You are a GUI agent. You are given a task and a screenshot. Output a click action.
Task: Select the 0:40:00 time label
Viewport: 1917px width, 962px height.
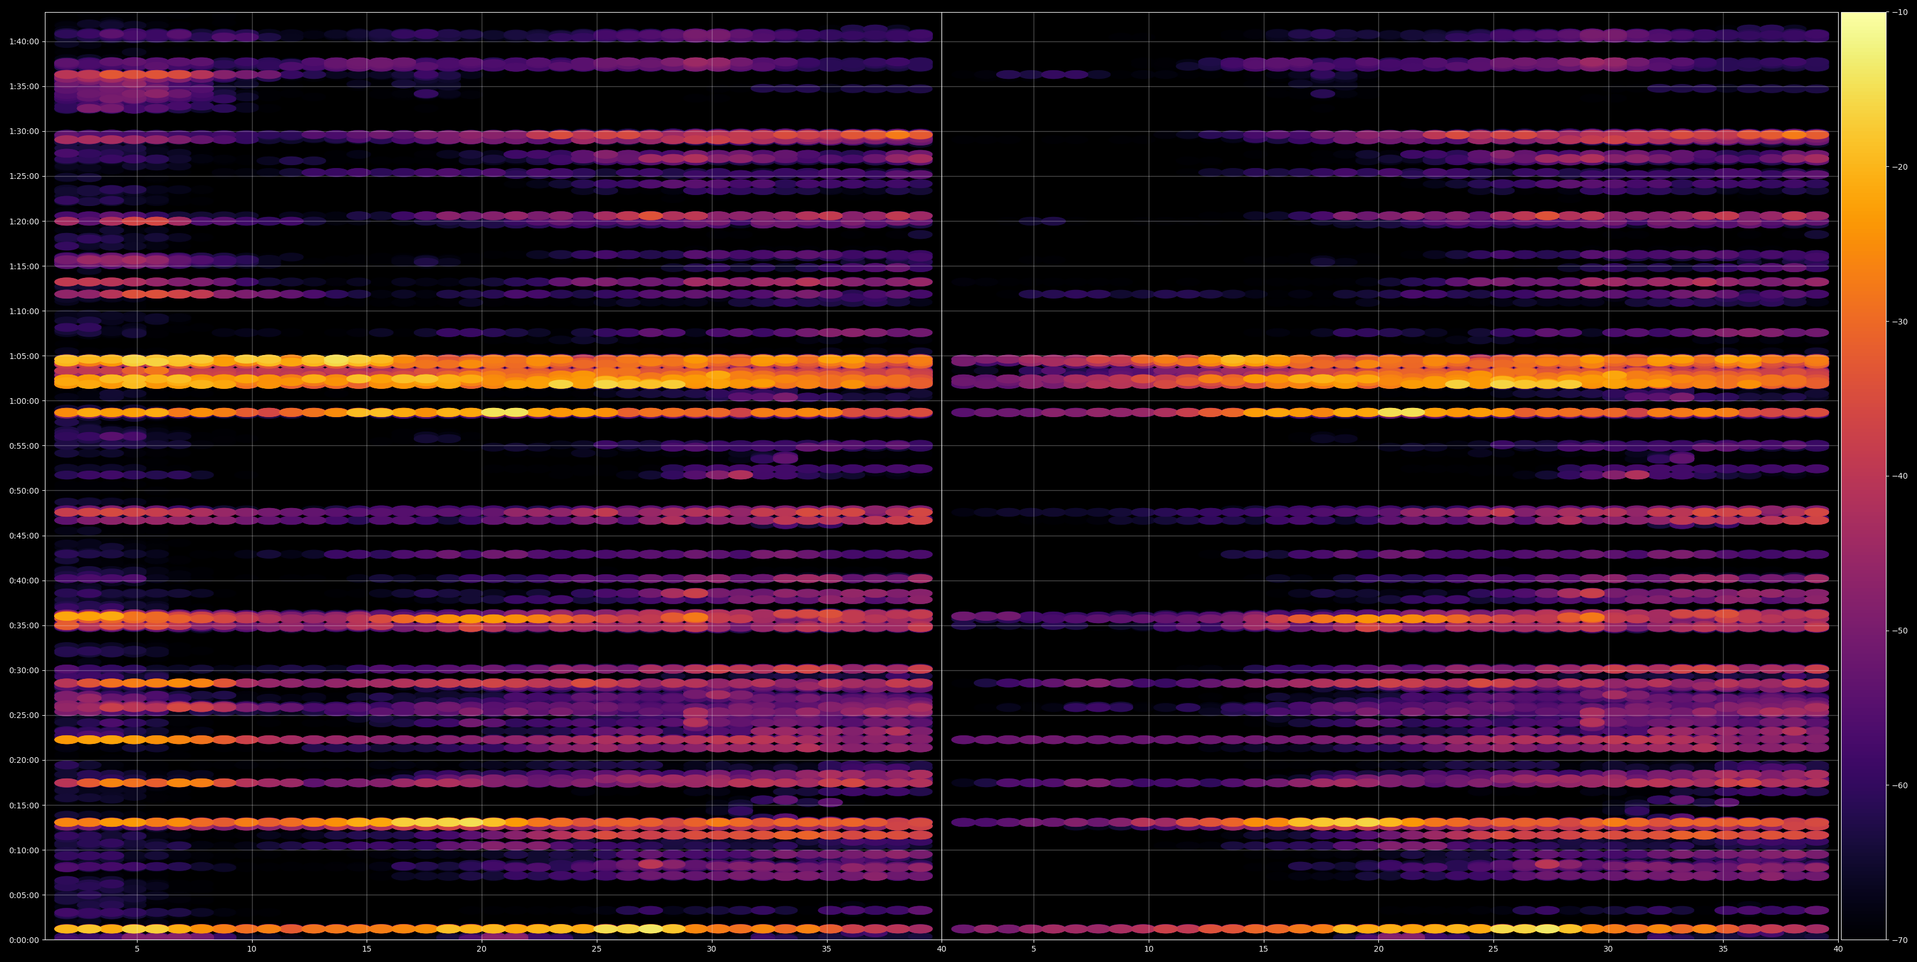pos(24,581)
